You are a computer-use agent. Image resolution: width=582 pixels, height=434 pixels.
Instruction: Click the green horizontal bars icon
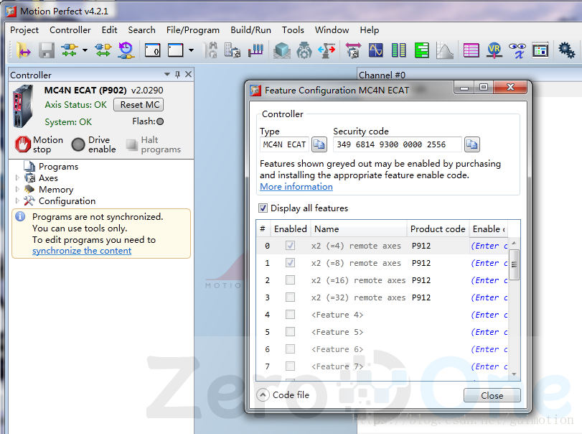[422, 50]
